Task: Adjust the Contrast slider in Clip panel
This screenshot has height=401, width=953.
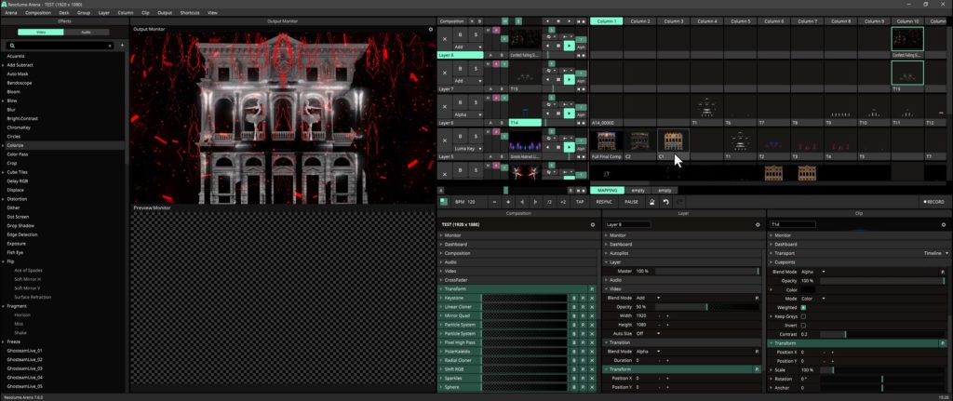Action: pyautogui.click(x=882, y=334)
